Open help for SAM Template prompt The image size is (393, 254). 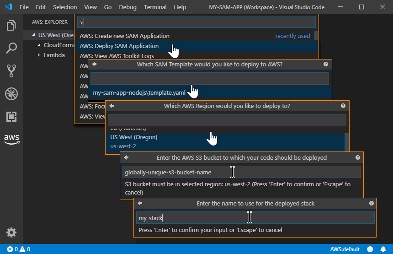tap(326, 64)
